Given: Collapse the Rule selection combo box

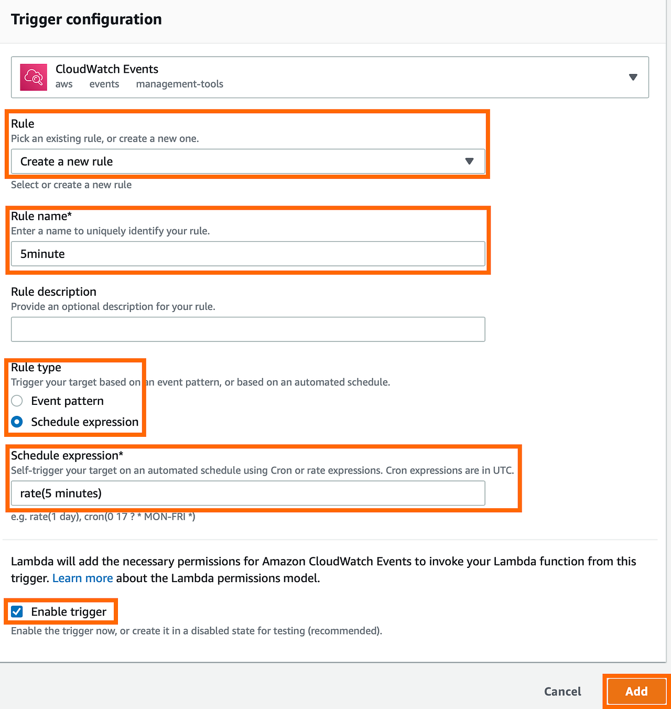Looking at the screenshot, I should tap(470, 162).
